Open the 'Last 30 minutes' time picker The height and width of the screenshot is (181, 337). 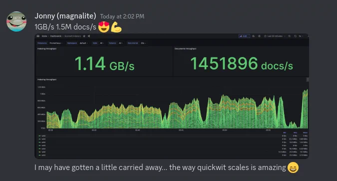(275, 36)
